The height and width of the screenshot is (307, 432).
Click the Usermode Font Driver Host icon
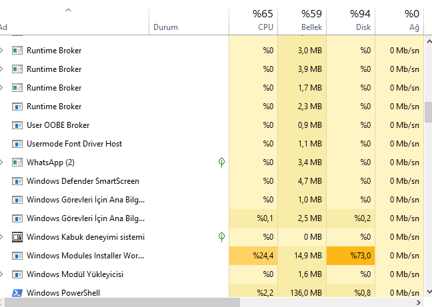17,144
